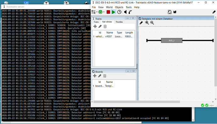
Task: Click the second green check status icon
Action: (x=207, y=105)
